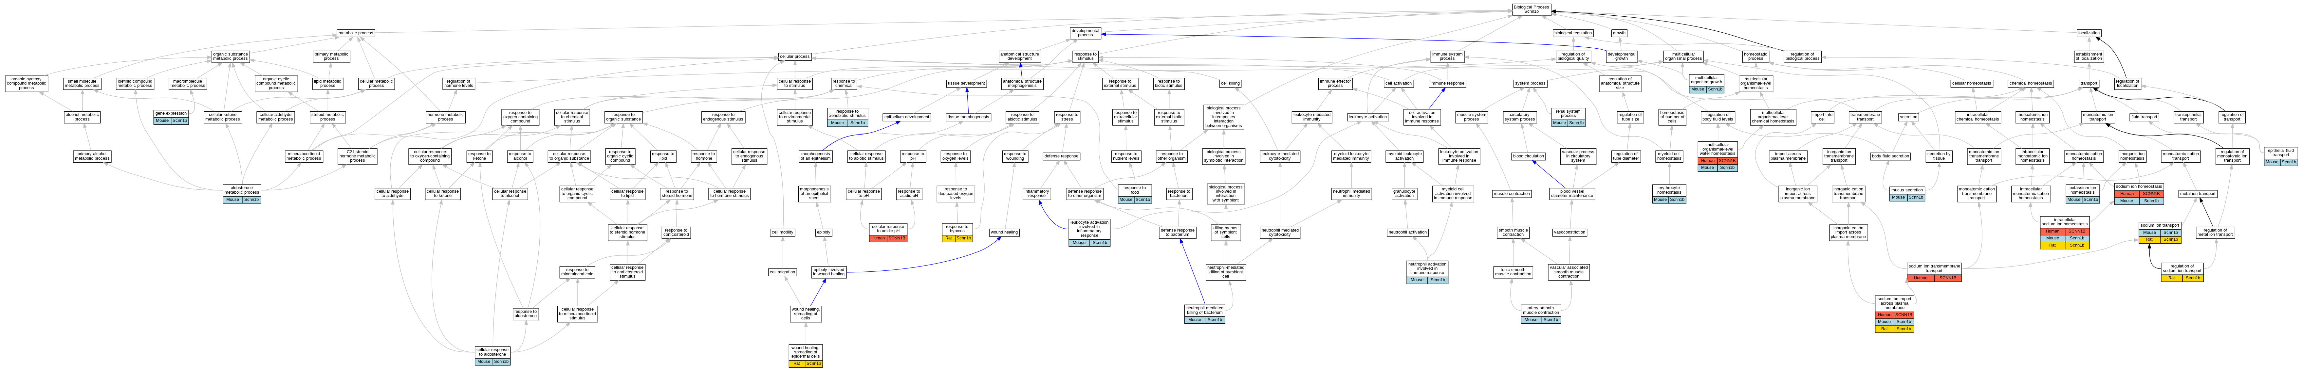The height and width of the screenshot is (371, 2303).
Task: Click "cellular aldehyde metabolic process" node
Action: pyautogui.click(x=275, y=117)
